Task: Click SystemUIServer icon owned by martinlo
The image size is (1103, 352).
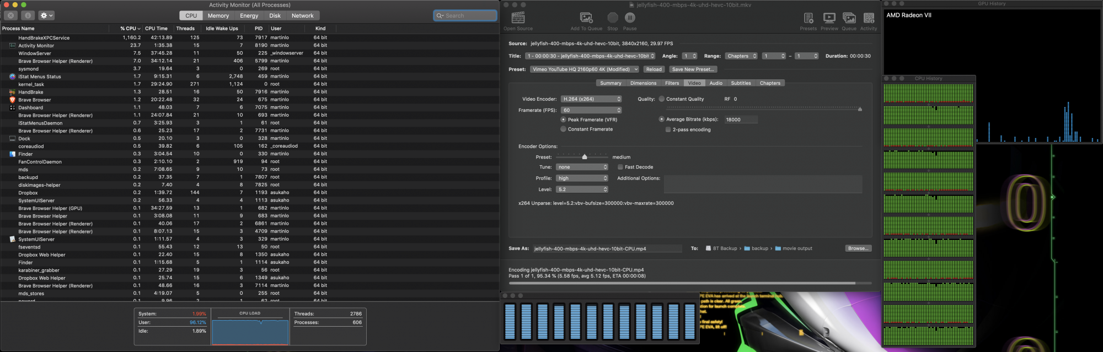Action: 12,239
